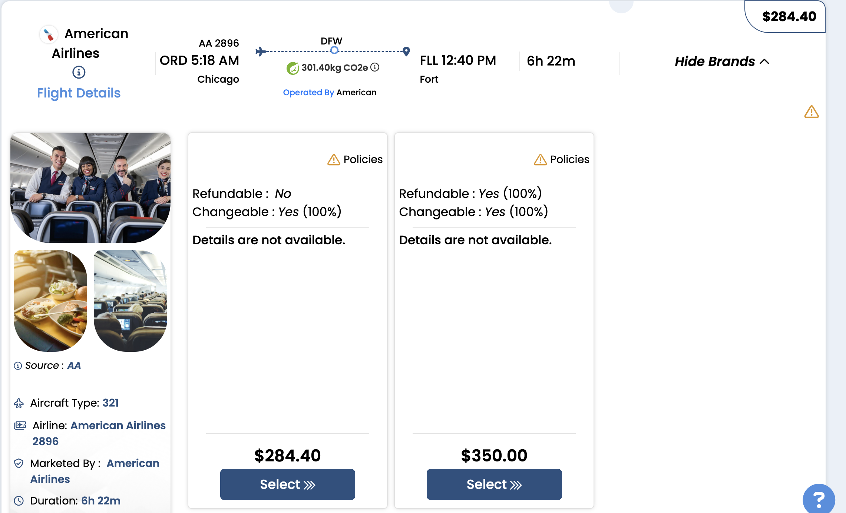
Task: Click the American Airlines logo
Action: tap(49, 34)
